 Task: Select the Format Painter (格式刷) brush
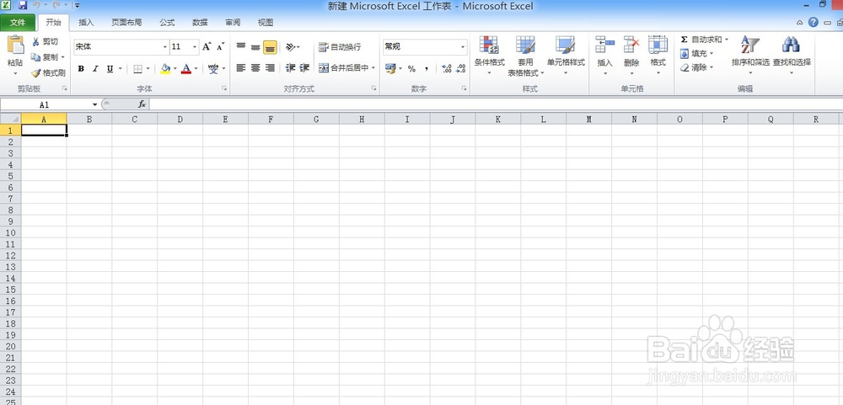click(x=36, y=72)
